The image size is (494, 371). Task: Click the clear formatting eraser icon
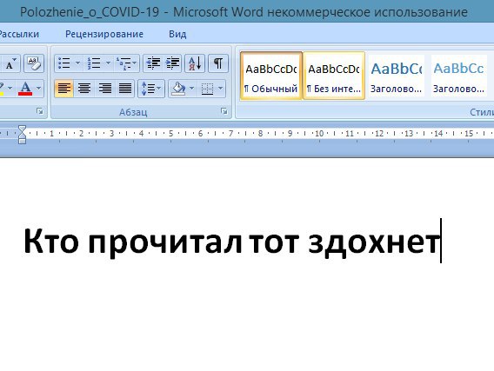pyautogui.click(x=34, y=63)
